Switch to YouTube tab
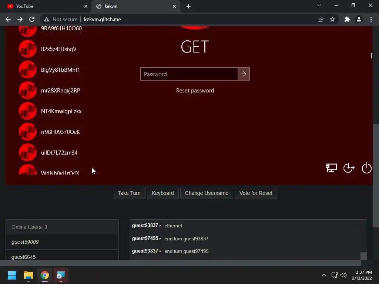The image size is (379, 284). point(46,6)
